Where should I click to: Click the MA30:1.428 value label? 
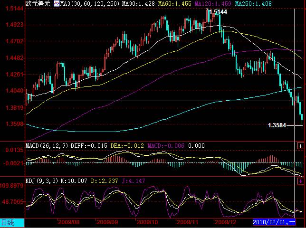(138, 3)
